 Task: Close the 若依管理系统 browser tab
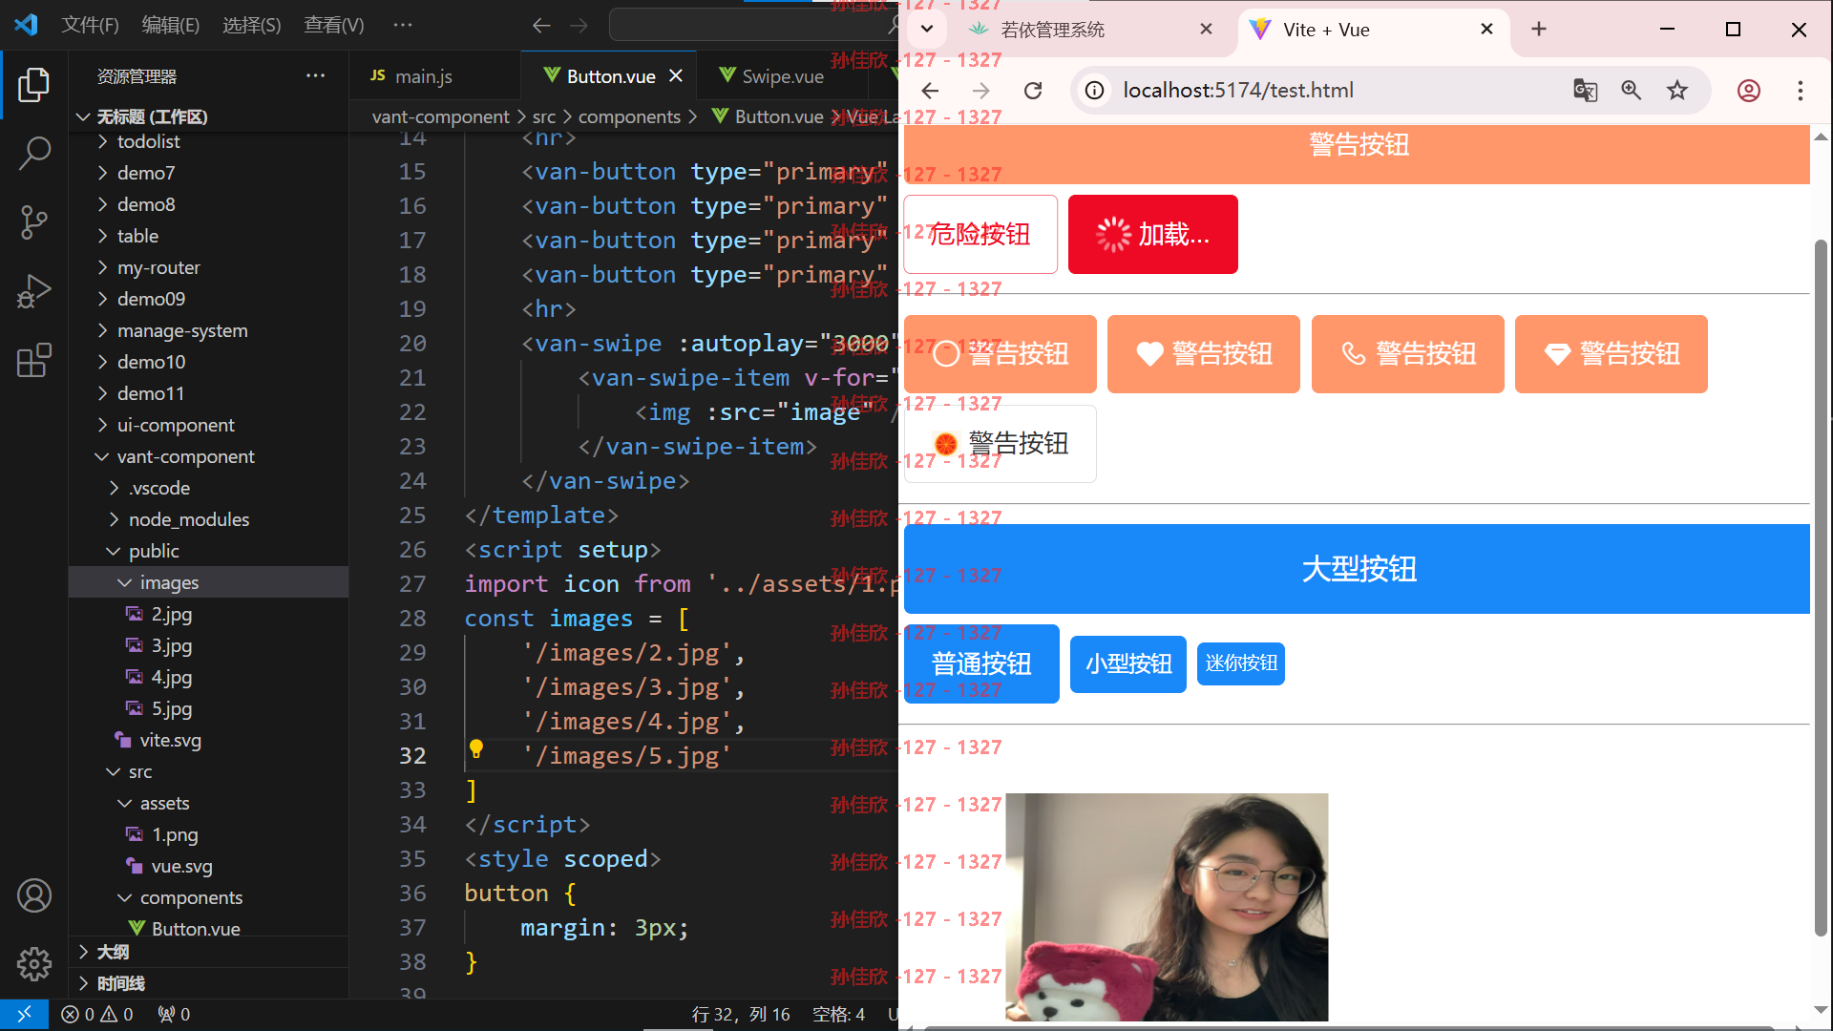(x=1207, y=30)
